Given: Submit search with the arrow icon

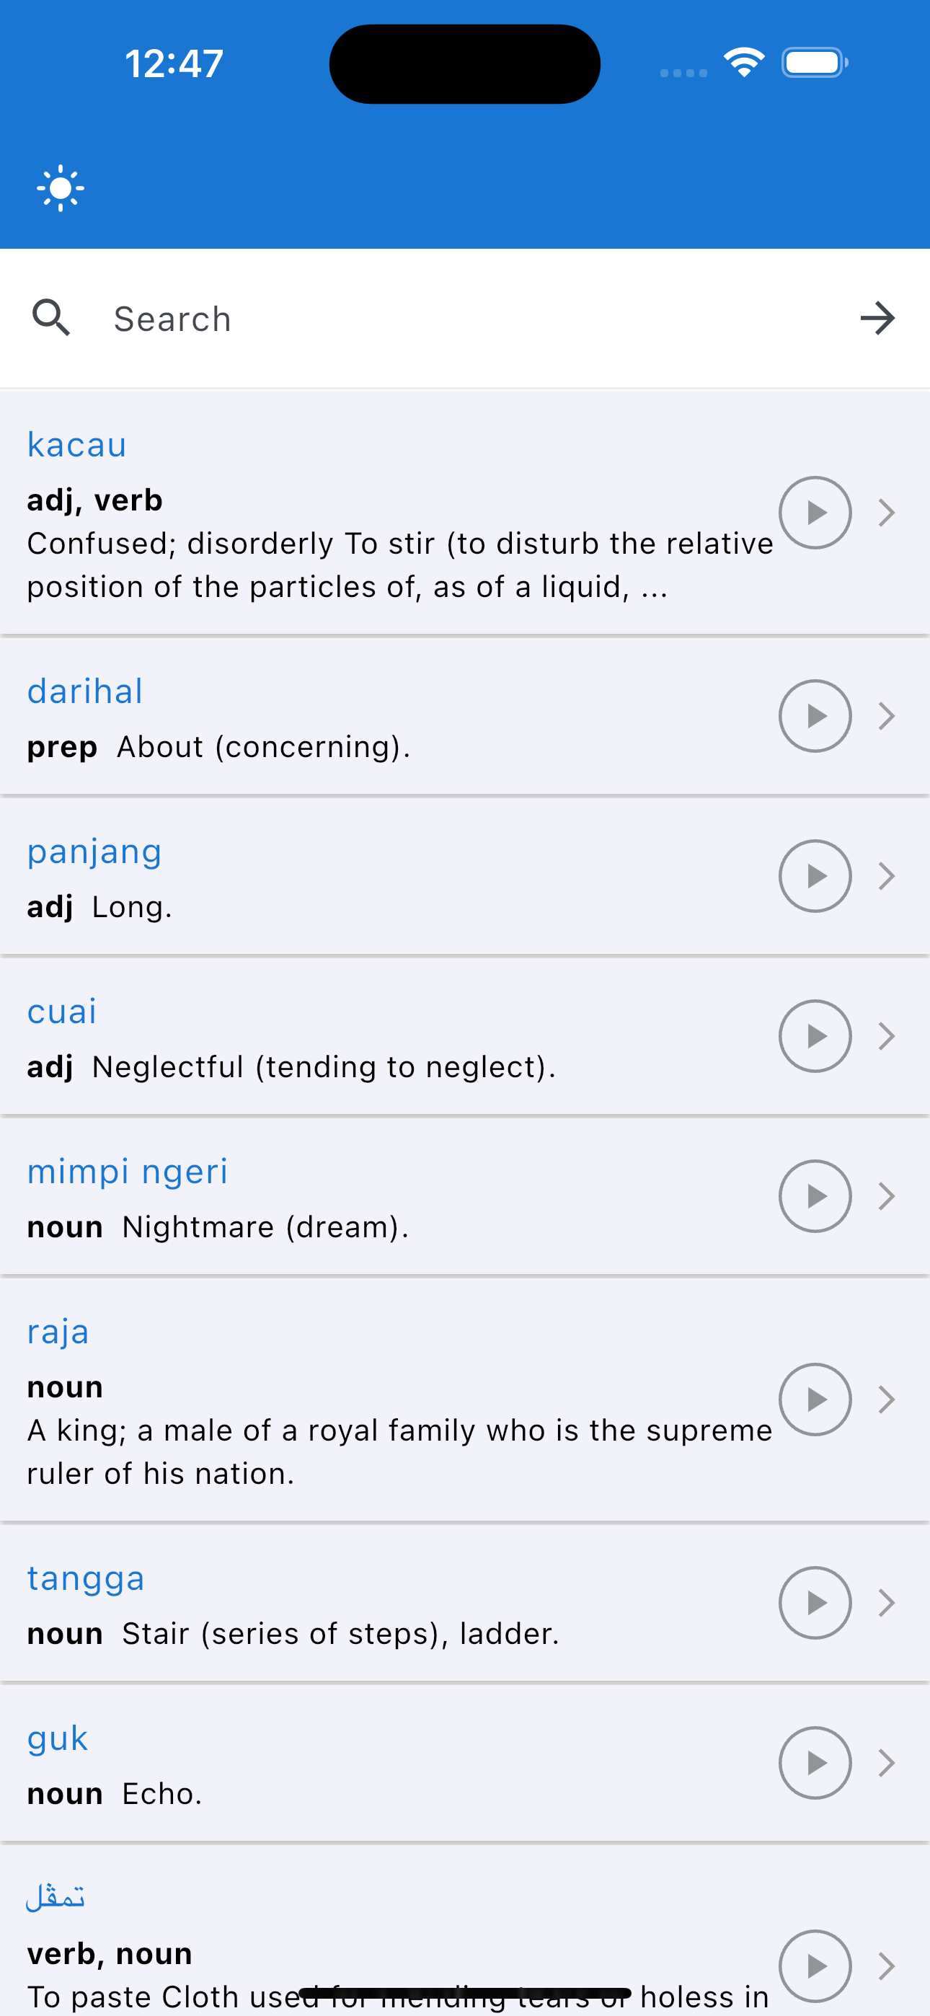Looking at the screenshot, I should click(877, 318).
